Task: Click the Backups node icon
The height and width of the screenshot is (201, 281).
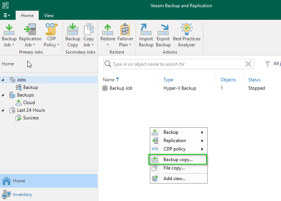Action: point(12,95)
